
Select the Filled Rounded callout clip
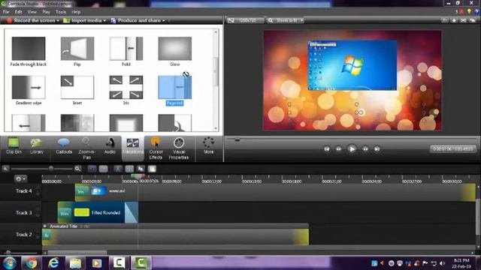tap(98, 212)
